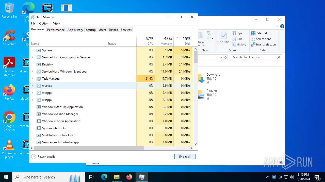Open VLC media player desktop shortcut
This screenshot has width=325, height=182.
point(9,149)
